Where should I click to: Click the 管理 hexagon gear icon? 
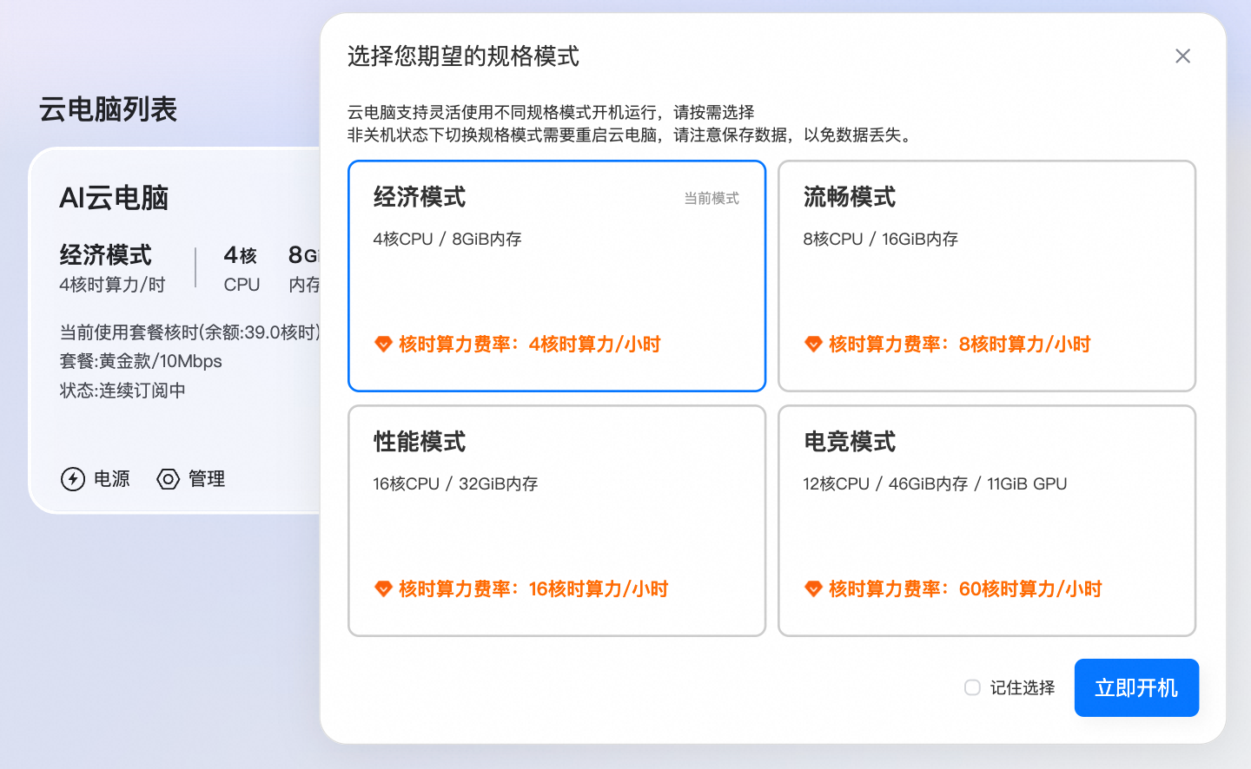168,479
